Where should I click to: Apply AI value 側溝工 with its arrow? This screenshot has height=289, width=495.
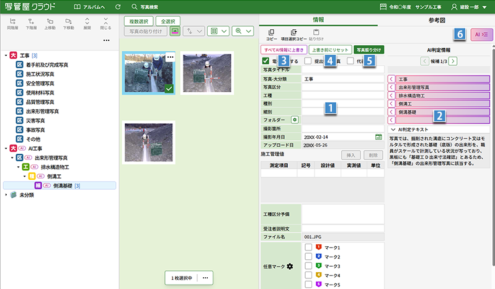(x=391, y=104)
